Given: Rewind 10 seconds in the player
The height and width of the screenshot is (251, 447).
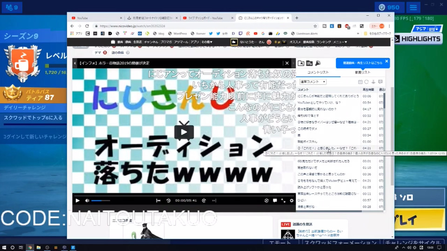Looking at the screenshot, I should click(x=169, y=201).
